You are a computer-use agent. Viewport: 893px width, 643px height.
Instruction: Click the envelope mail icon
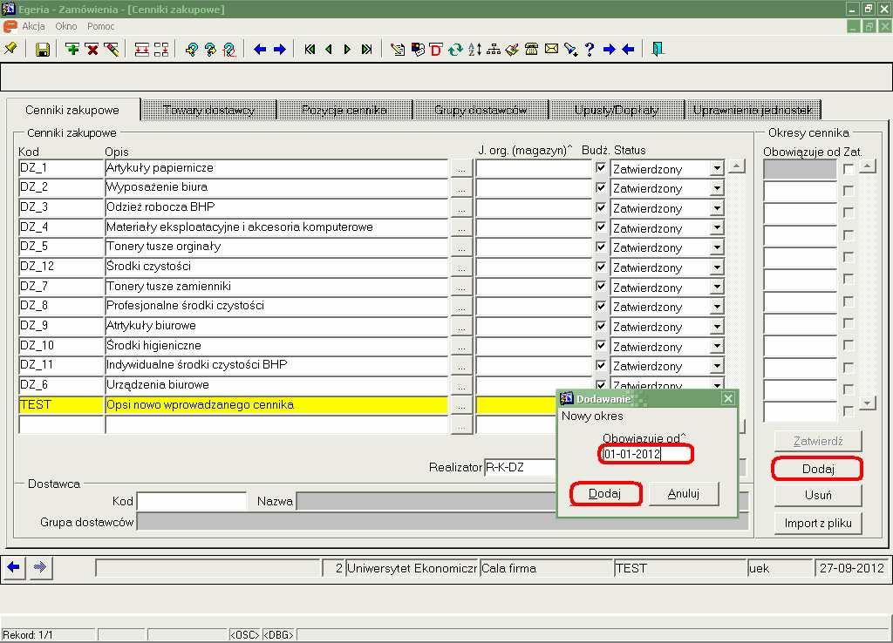551,49
